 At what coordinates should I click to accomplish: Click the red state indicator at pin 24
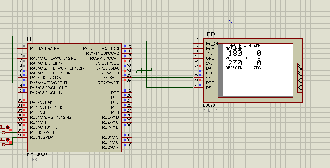point(125,71)
